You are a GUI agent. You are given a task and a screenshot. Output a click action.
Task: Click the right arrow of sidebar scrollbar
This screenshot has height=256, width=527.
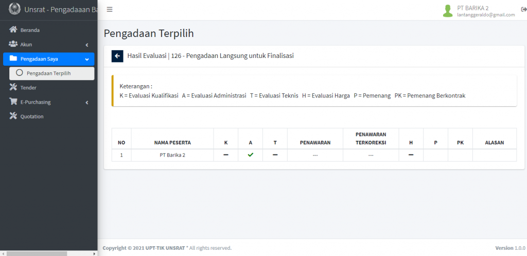pos(95,253)
